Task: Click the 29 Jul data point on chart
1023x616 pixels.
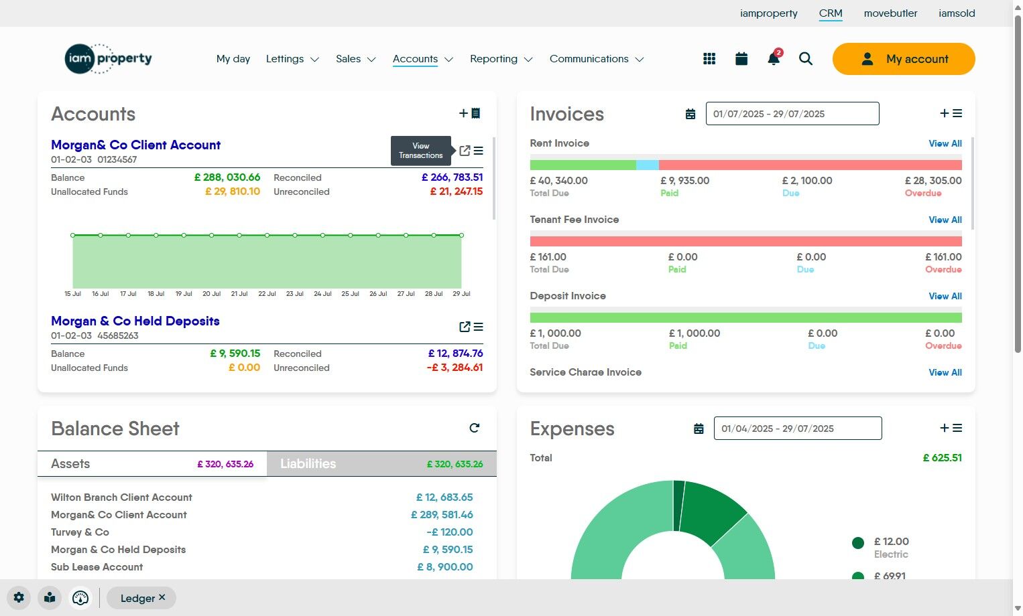Action: coord(461,235)
